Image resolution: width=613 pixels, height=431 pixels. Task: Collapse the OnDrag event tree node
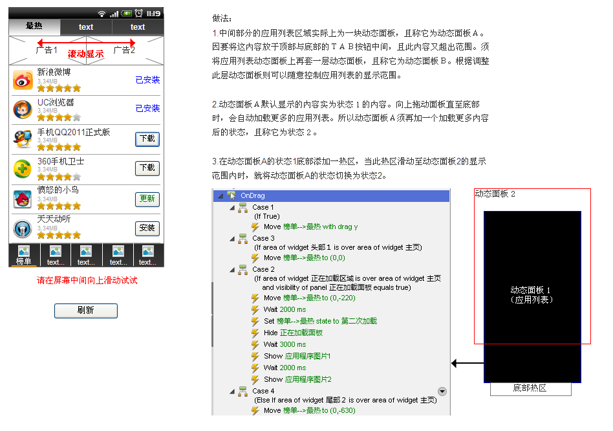pyautogui.click(x=220, y=195)
